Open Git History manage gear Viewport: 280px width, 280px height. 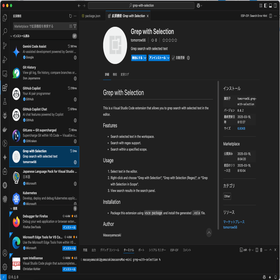click(75, 79)
